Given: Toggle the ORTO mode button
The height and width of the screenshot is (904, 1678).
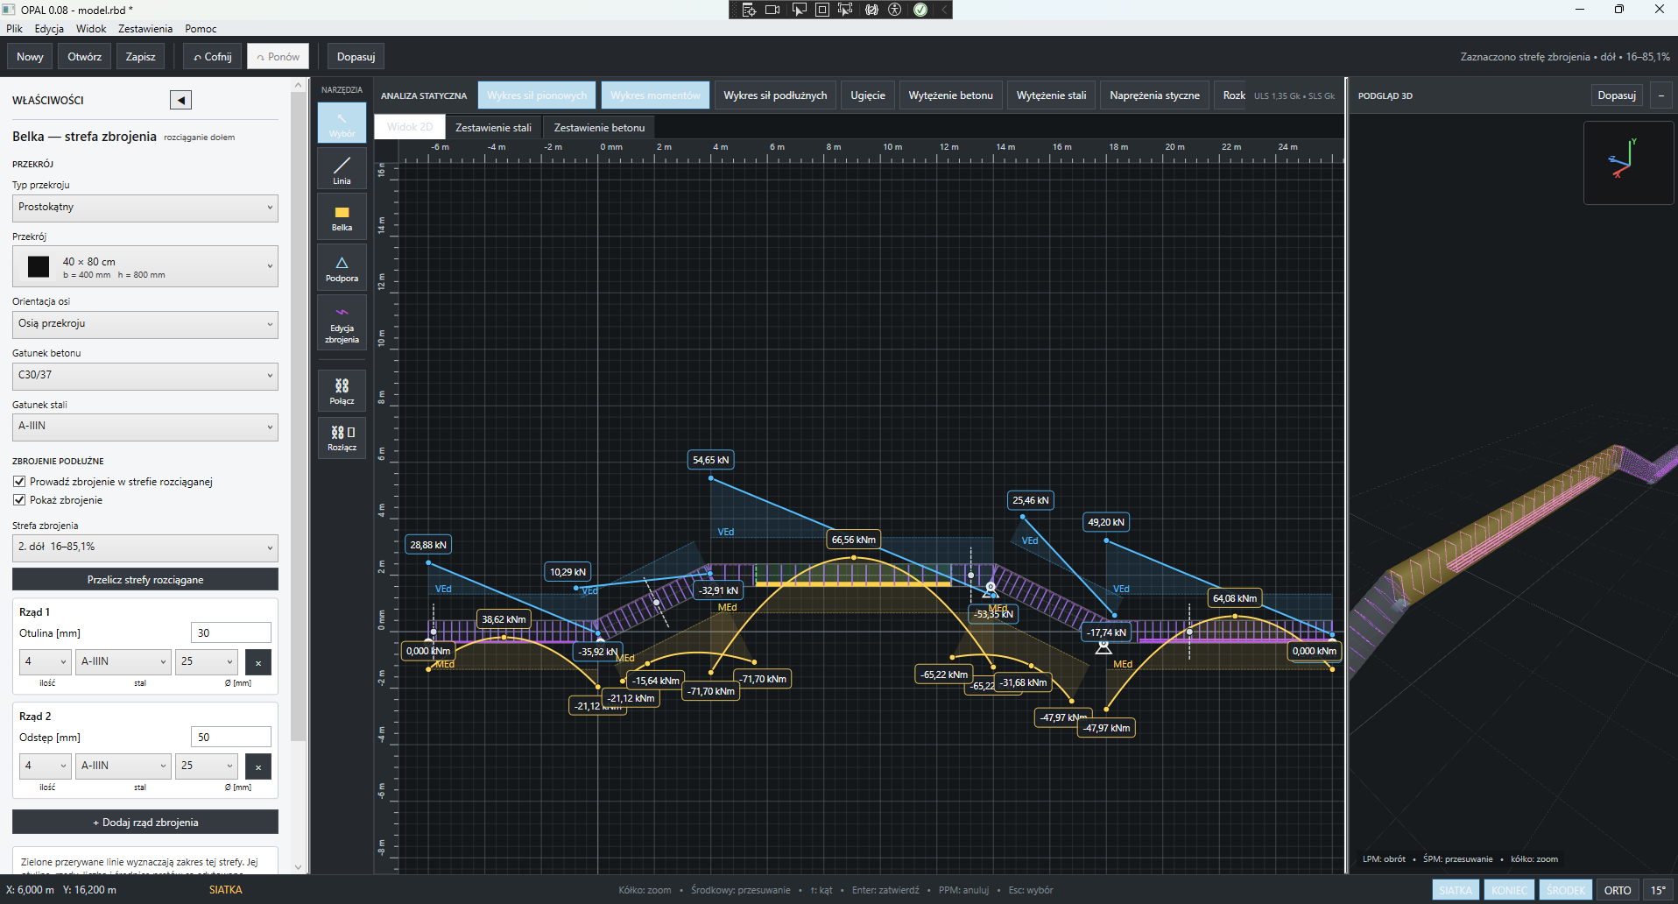Looking at the screenshot, I should pos(1617,890).
